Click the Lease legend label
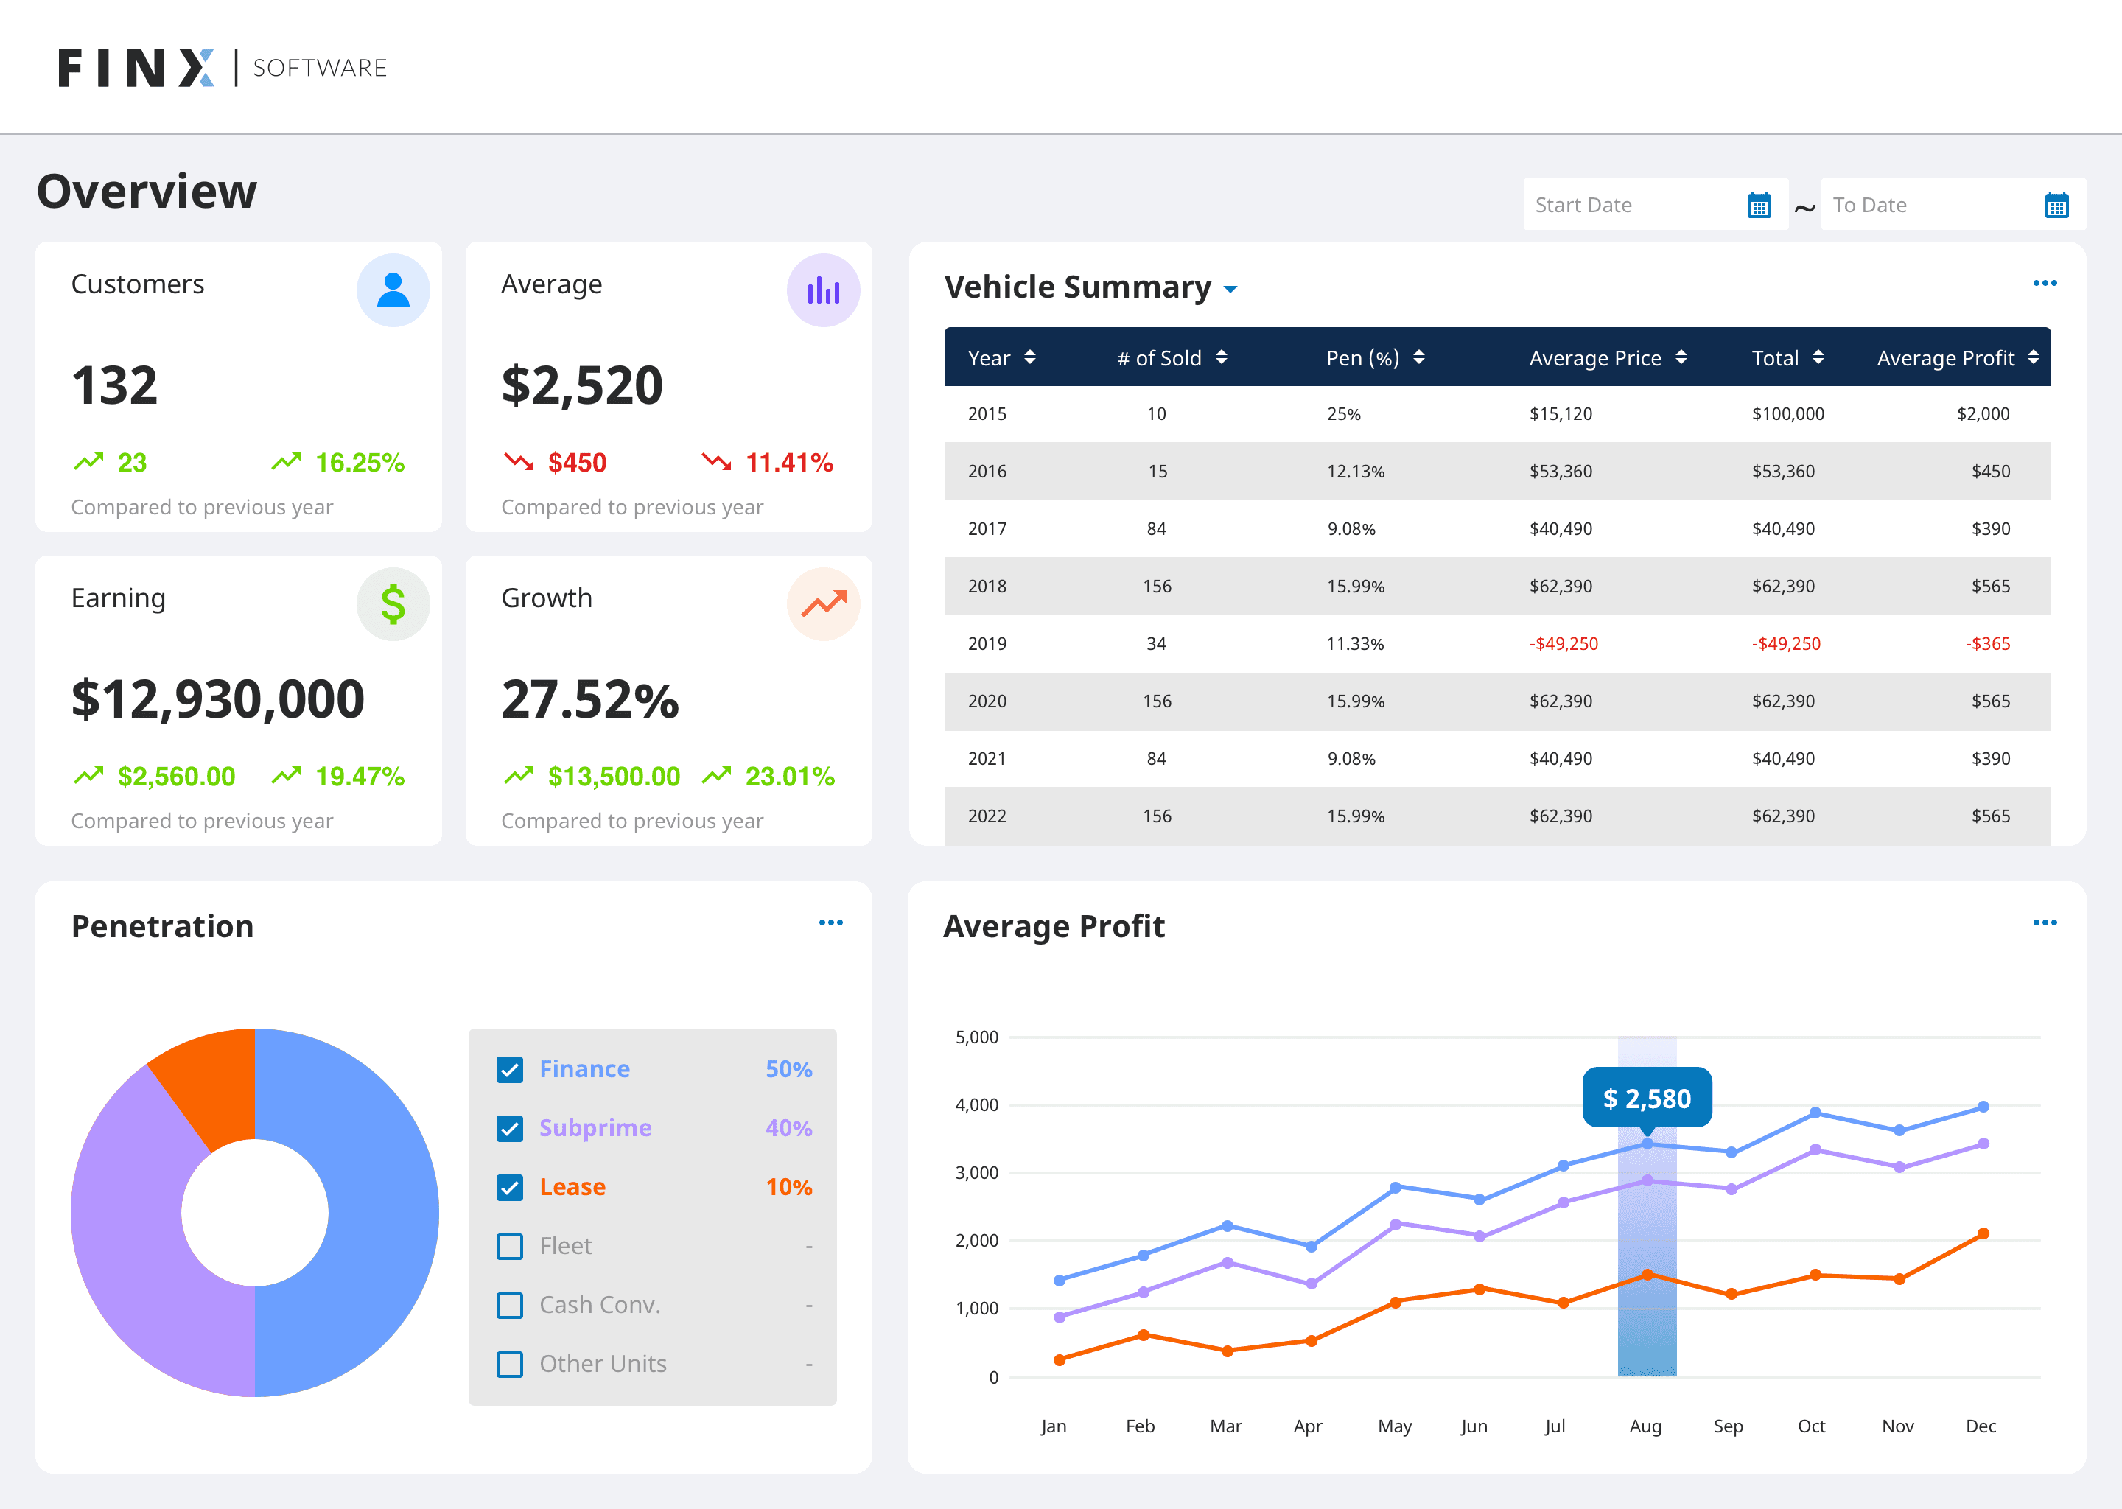 (572, 1186)
